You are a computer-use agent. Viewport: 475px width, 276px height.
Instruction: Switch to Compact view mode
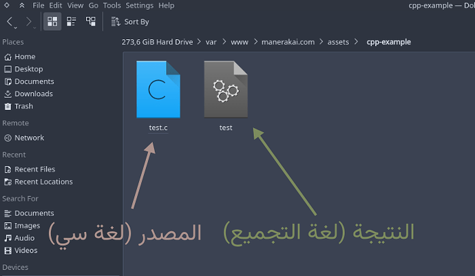click(71, 21)
